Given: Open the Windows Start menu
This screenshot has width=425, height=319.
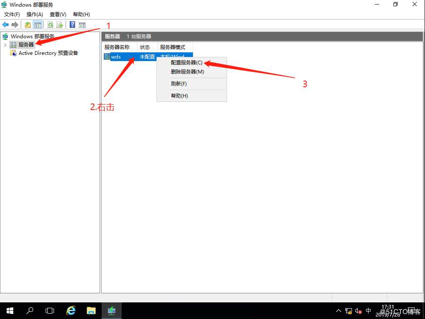Looking at the screenshot, I should (10, 311).
